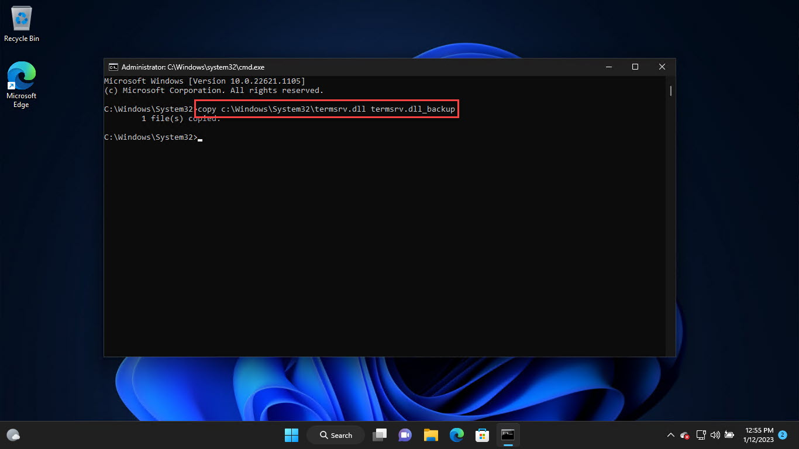Select the Microsoft Edge desktop shortcut
Image resolution: width=799 pixels, height=449 pixels.
tap(22, 85)
